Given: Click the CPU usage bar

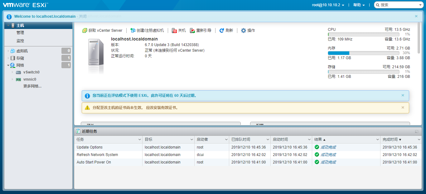Looking at the screenshot, I should [x=363, y=34].
